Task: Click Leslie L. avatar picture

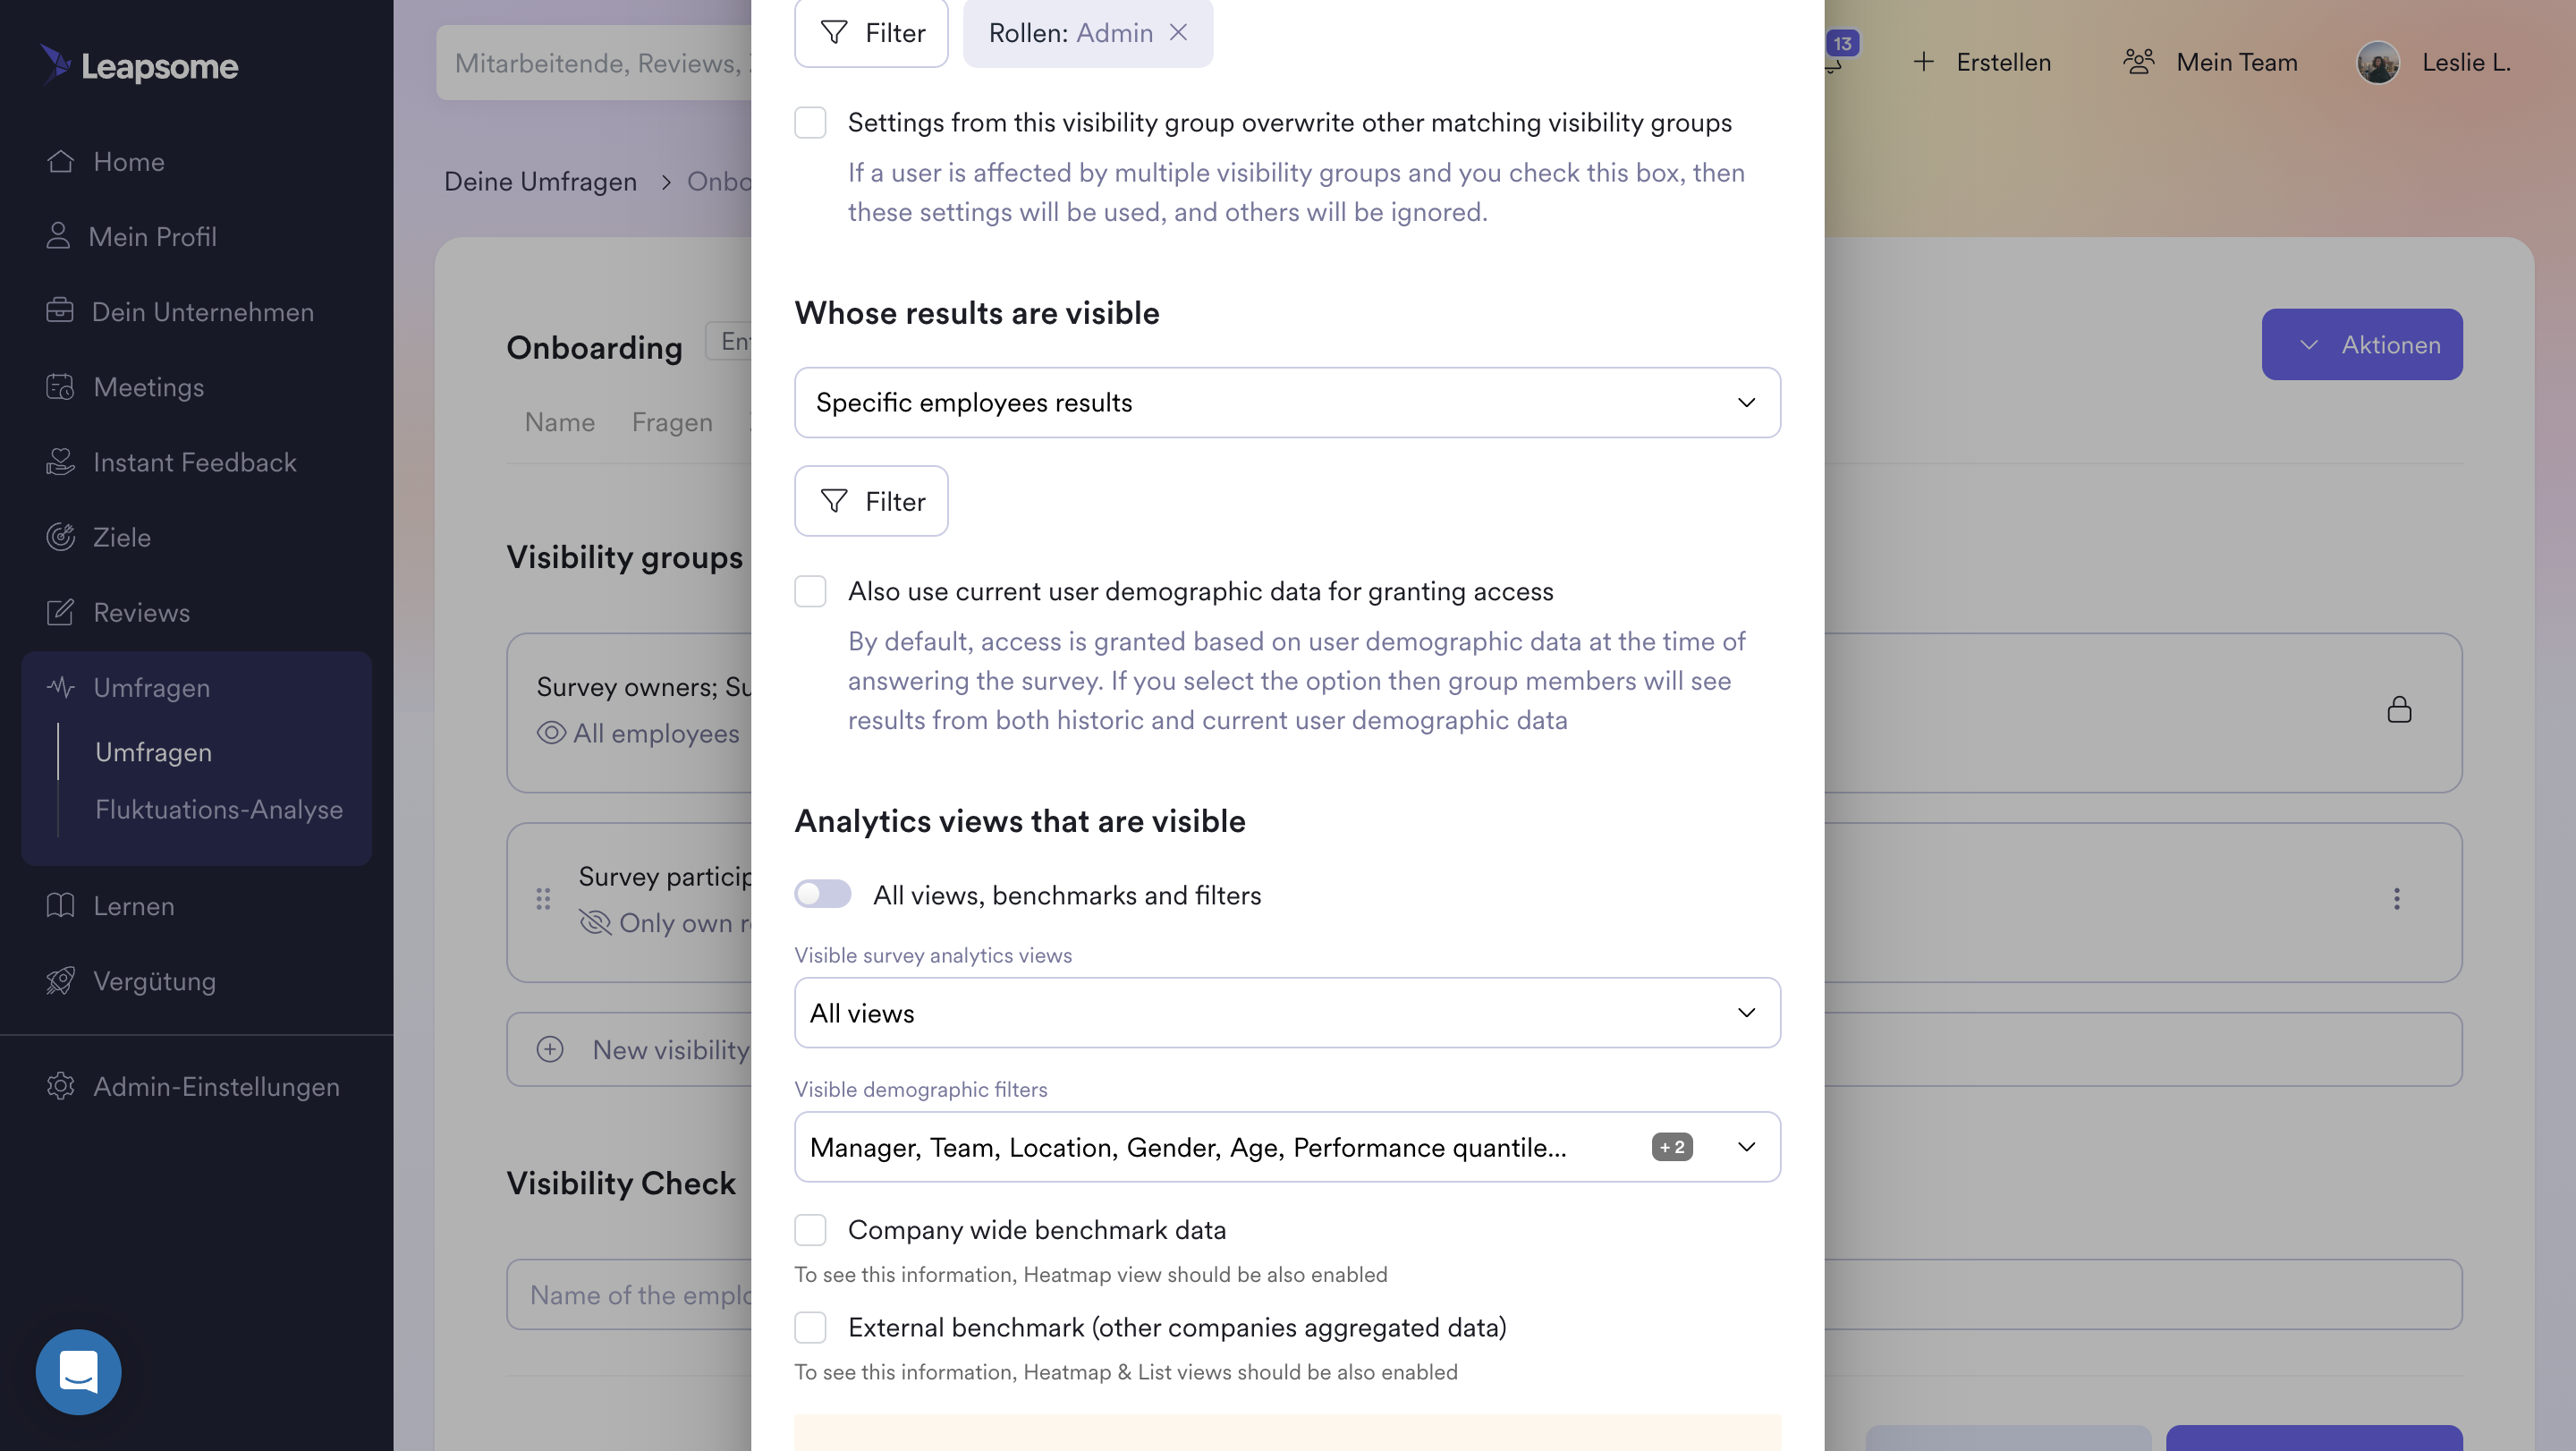Action: [2378, 62]
